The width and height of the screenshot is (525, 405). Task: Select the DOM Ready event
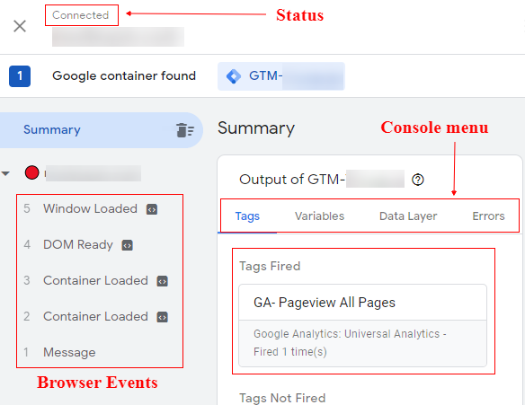point(77,244)
